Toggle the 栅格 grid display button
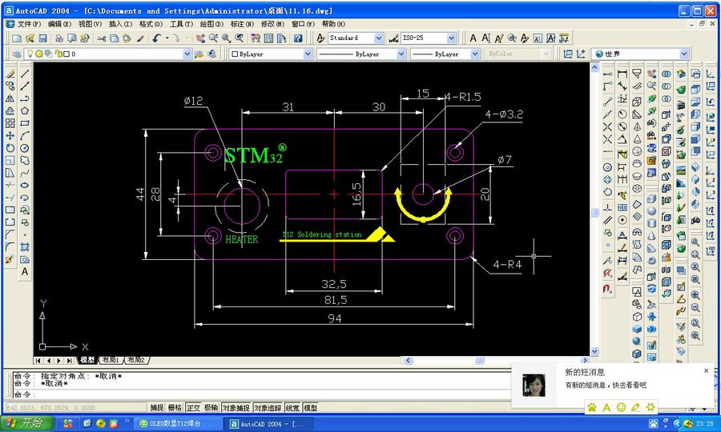Viewport: 721px width, 432px height. (175, 408)
